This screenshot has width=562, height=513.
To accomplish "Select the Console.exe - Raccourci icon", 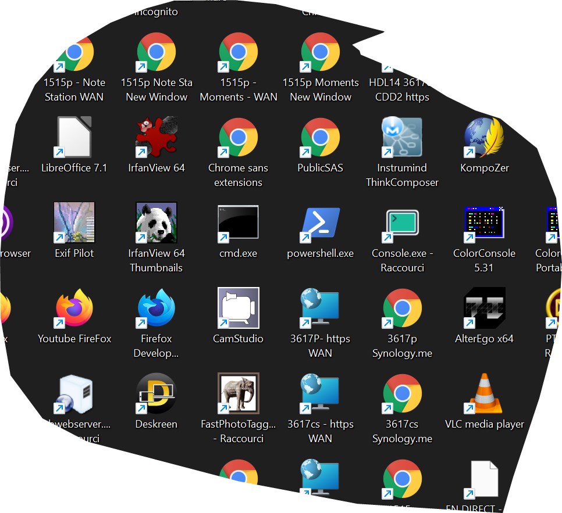I will click(402, 223).
